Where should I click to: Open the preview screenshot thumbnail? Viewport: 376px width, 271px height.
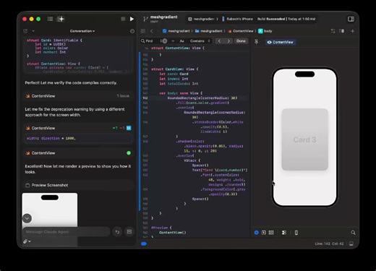pos(50,210)
